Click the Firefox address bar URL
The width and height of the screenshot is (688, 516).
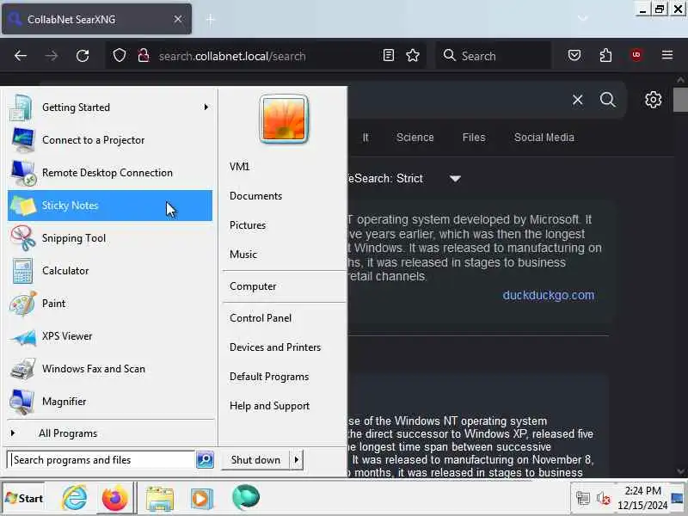click(232, 56)
